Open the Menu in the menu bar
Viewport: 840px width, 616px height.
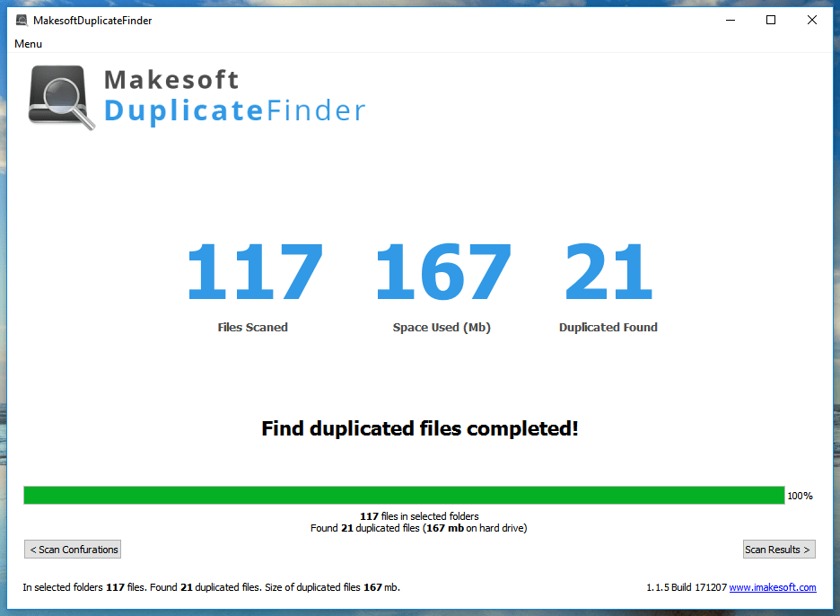28,43
